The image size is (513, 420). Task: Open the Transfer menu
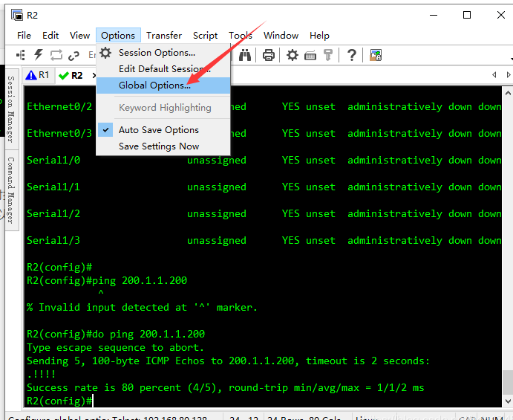[164, 35]
